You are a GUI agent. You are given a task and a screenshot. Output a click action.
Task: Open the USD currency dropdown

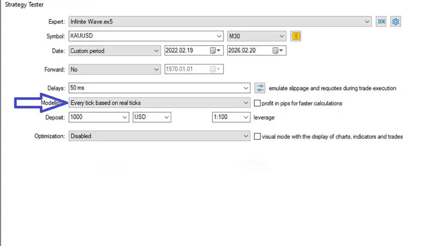(167, 117)
